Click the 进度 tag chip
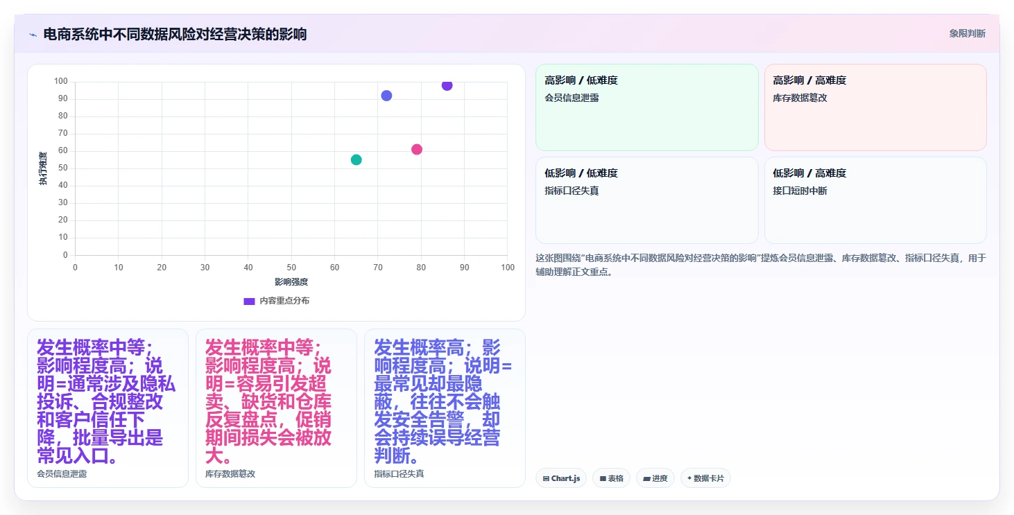Viewport: 1014px width, 515px height. point(655,478)
